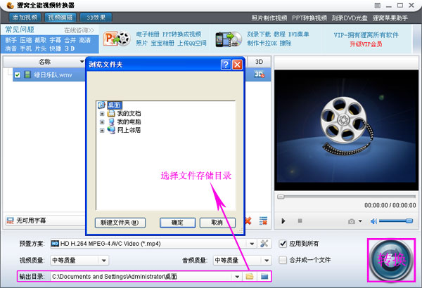Screen dimensions: 422x288
Task: Click the help button in 浏览文件夹 dialog
Action: (226, 65)
